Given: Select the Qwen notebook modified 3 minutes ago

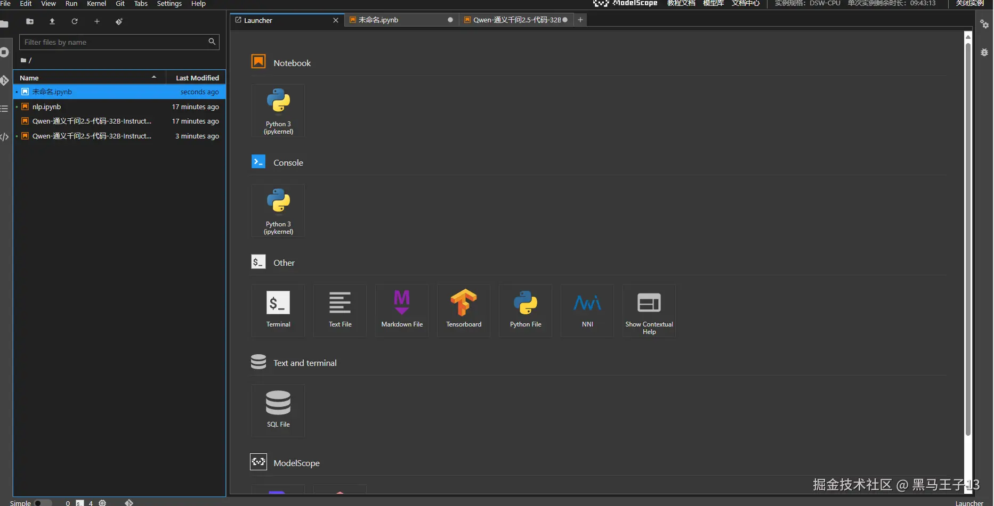Looking at the screenshot, I should (119, 136).
